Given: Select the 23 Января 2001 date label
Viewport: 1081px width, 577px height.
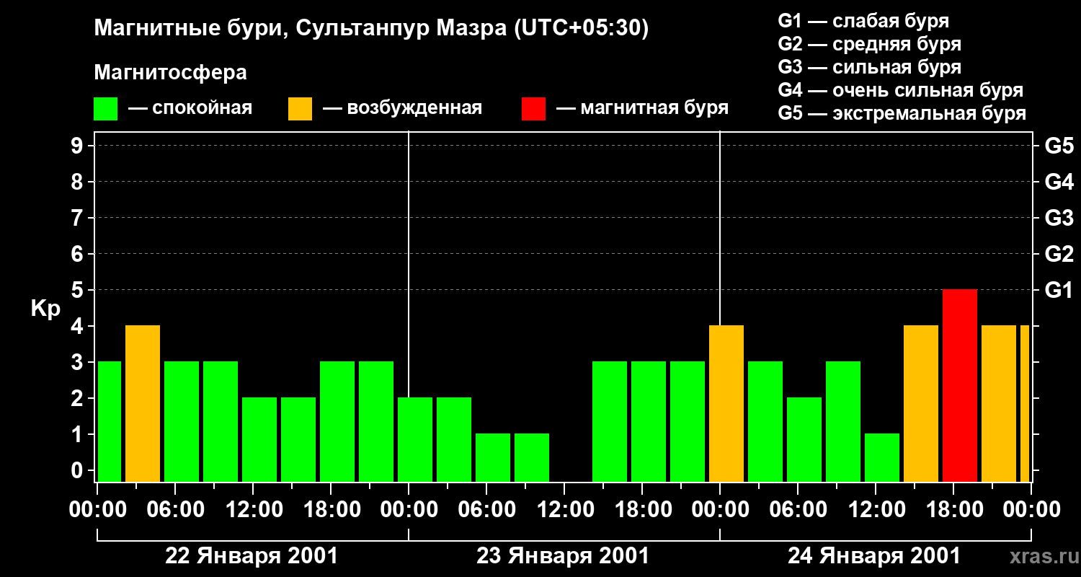Looking at the screenshot, I should pos(563,556).
